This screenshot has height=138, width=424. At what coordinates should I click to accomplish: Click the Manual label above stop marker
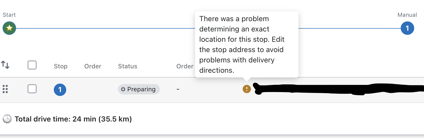(x=407, y=15)
